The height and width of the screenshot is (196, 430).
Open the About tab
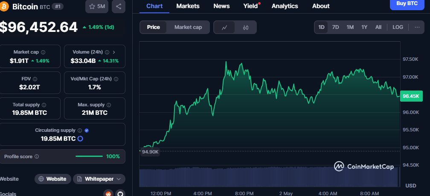tap(321, 6)
